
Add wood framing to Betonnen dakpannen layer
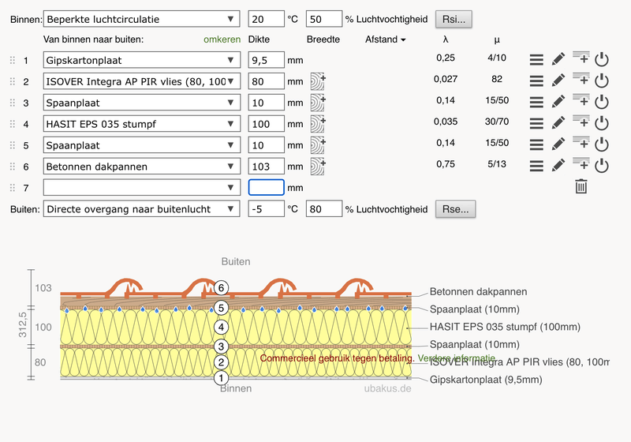[317, 167]
